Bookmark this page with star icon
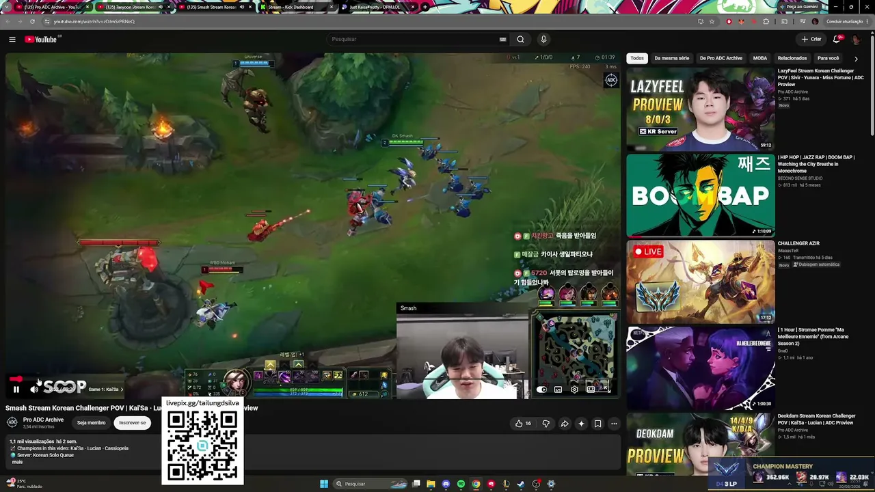Screen dimensions: 875x492 click(x=712, y=21)
